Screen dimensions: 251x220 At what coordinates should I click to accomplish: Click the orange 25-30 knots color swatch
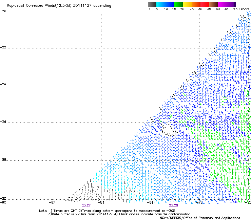[196, 4]
